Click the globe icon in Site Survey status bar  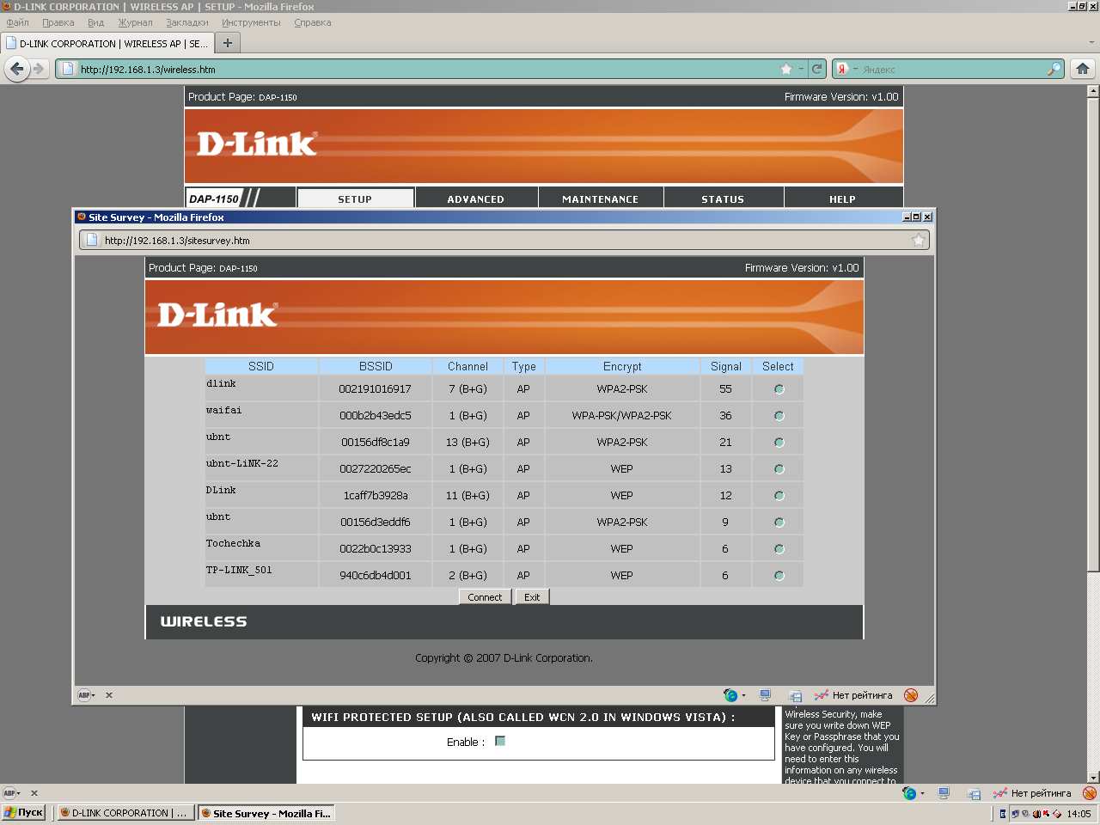point(731,695)
